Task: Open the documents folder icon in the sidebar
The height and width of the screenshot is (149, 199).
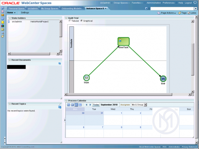Action: (x=2, y=29)
